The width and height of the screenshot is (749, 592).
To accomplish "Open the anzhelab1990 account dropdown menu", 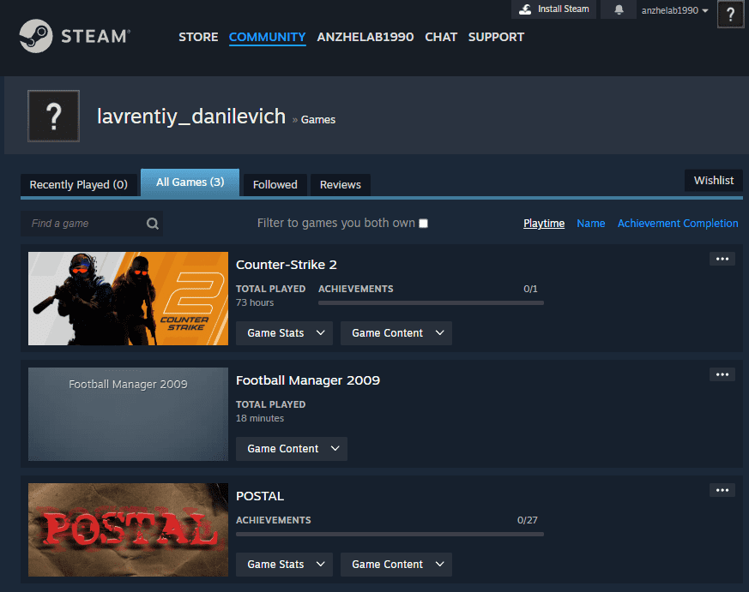I will point(675,10).
